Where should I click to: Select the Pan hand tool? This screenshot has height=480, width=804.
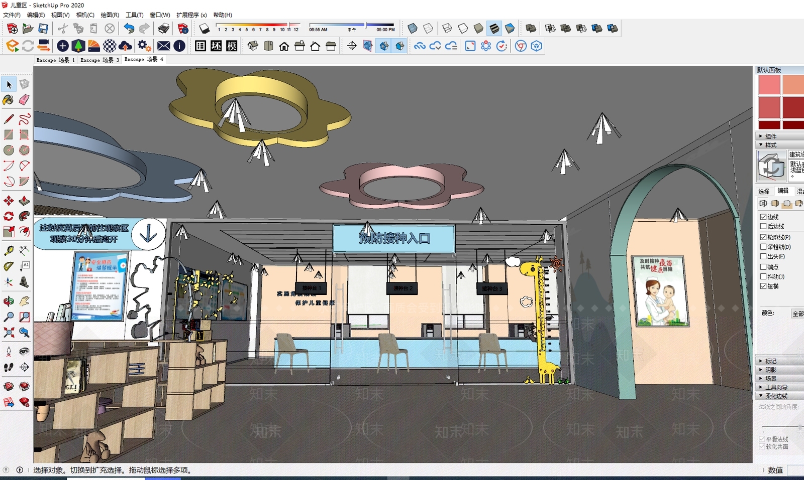(x=24, y=301)
